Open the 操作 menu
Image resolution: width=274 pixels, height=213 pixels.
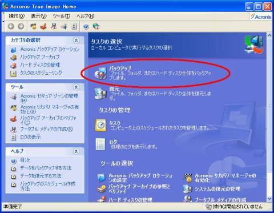[17, 16]
